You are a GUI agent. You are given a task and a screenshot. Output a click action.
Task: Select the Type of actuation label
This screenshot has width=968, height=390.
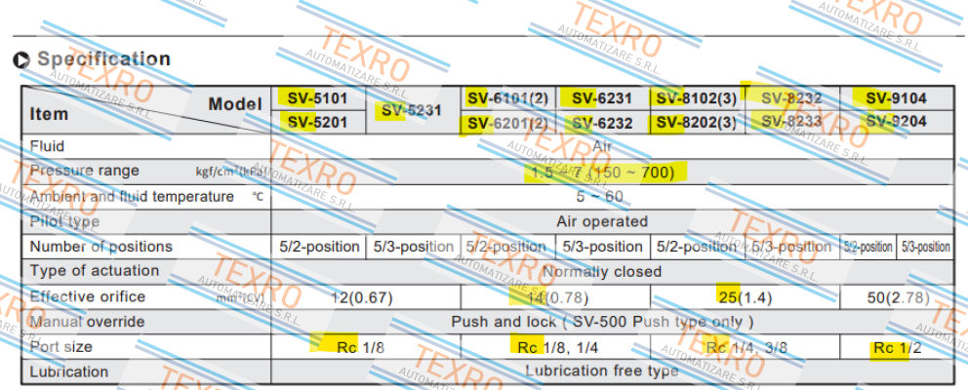point(95,271)
